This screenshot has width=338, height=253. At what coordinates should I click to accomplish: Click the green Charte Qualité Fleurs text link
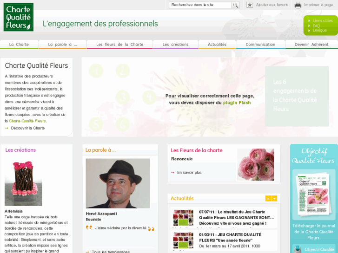click(x=27, y=121)
